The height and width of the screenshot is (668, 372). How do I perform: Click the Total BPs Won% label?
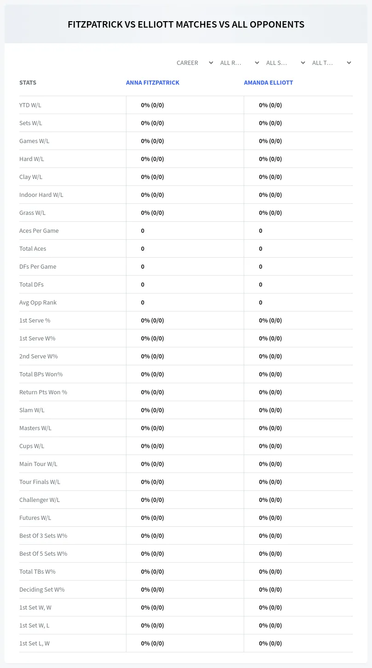(x=41, y=374)
